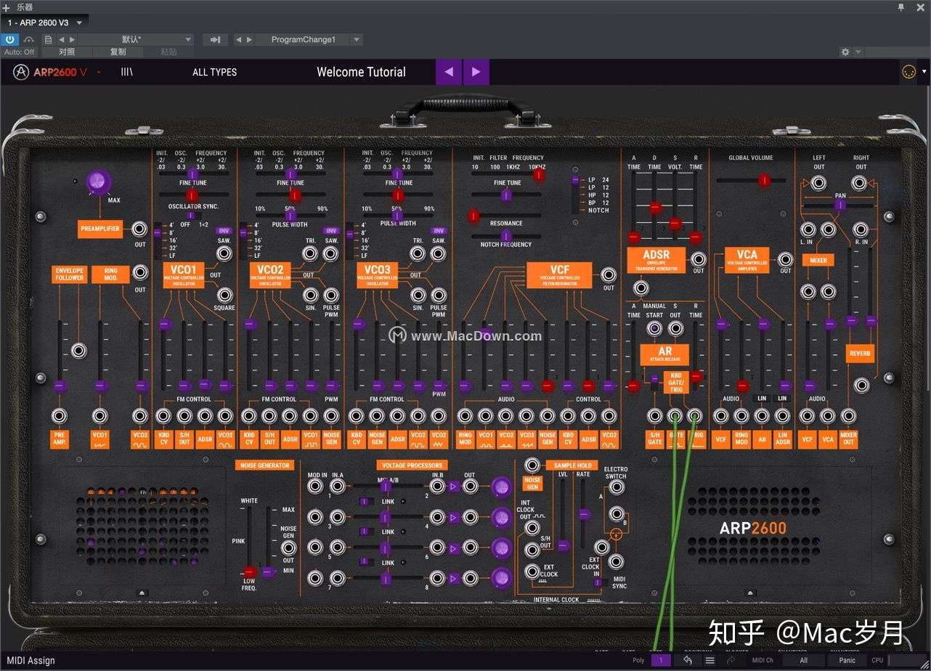This screenshot has width=931, height=671.
Task: Click the 复制 copy button
Action: [x=118, y=52]
